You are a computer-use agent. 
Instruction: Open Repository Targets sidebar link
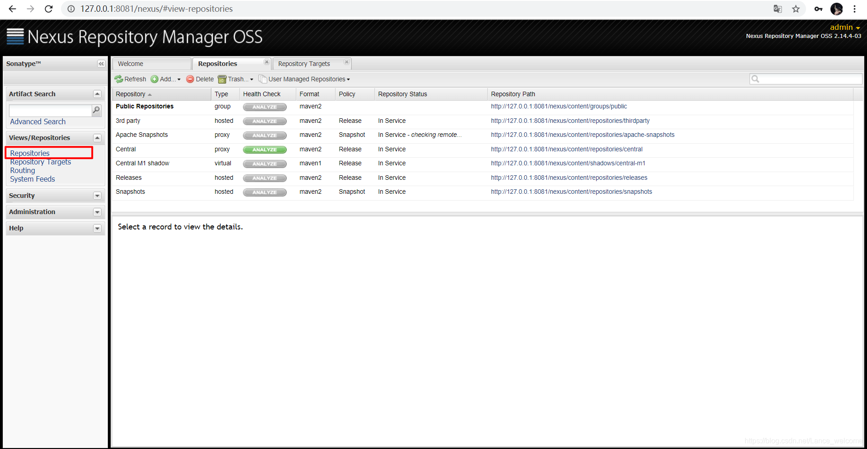click(x=41, y=162)
